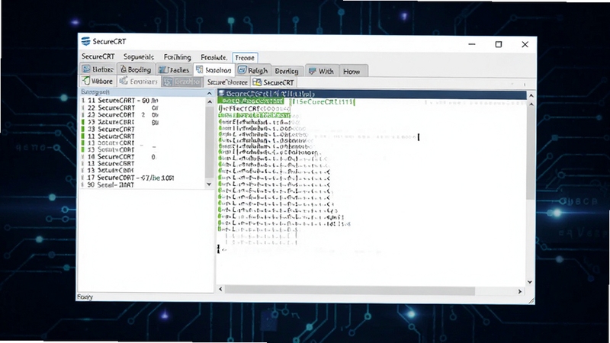Click the Hatter toolbar icon
Viewport: 610px width, 343px height.
(x=86, y=69)
